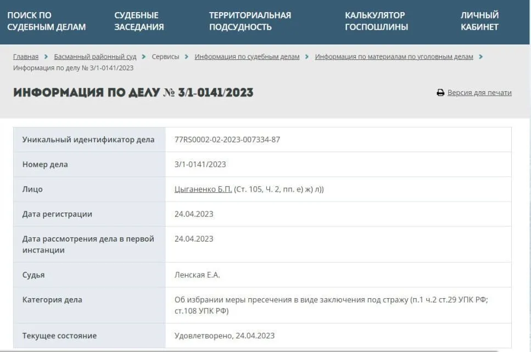The image size is (531, 352).
Task: Open Басманный районный суд breadcrumb
Action: pos(95,57)
